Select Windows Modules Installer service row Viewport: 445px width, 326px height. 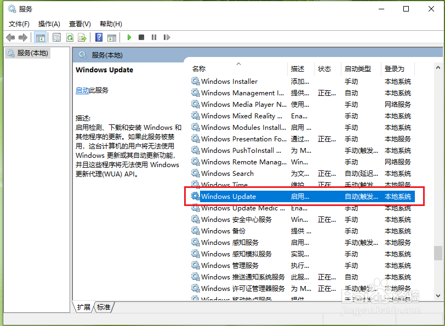(x=303, y=128)
